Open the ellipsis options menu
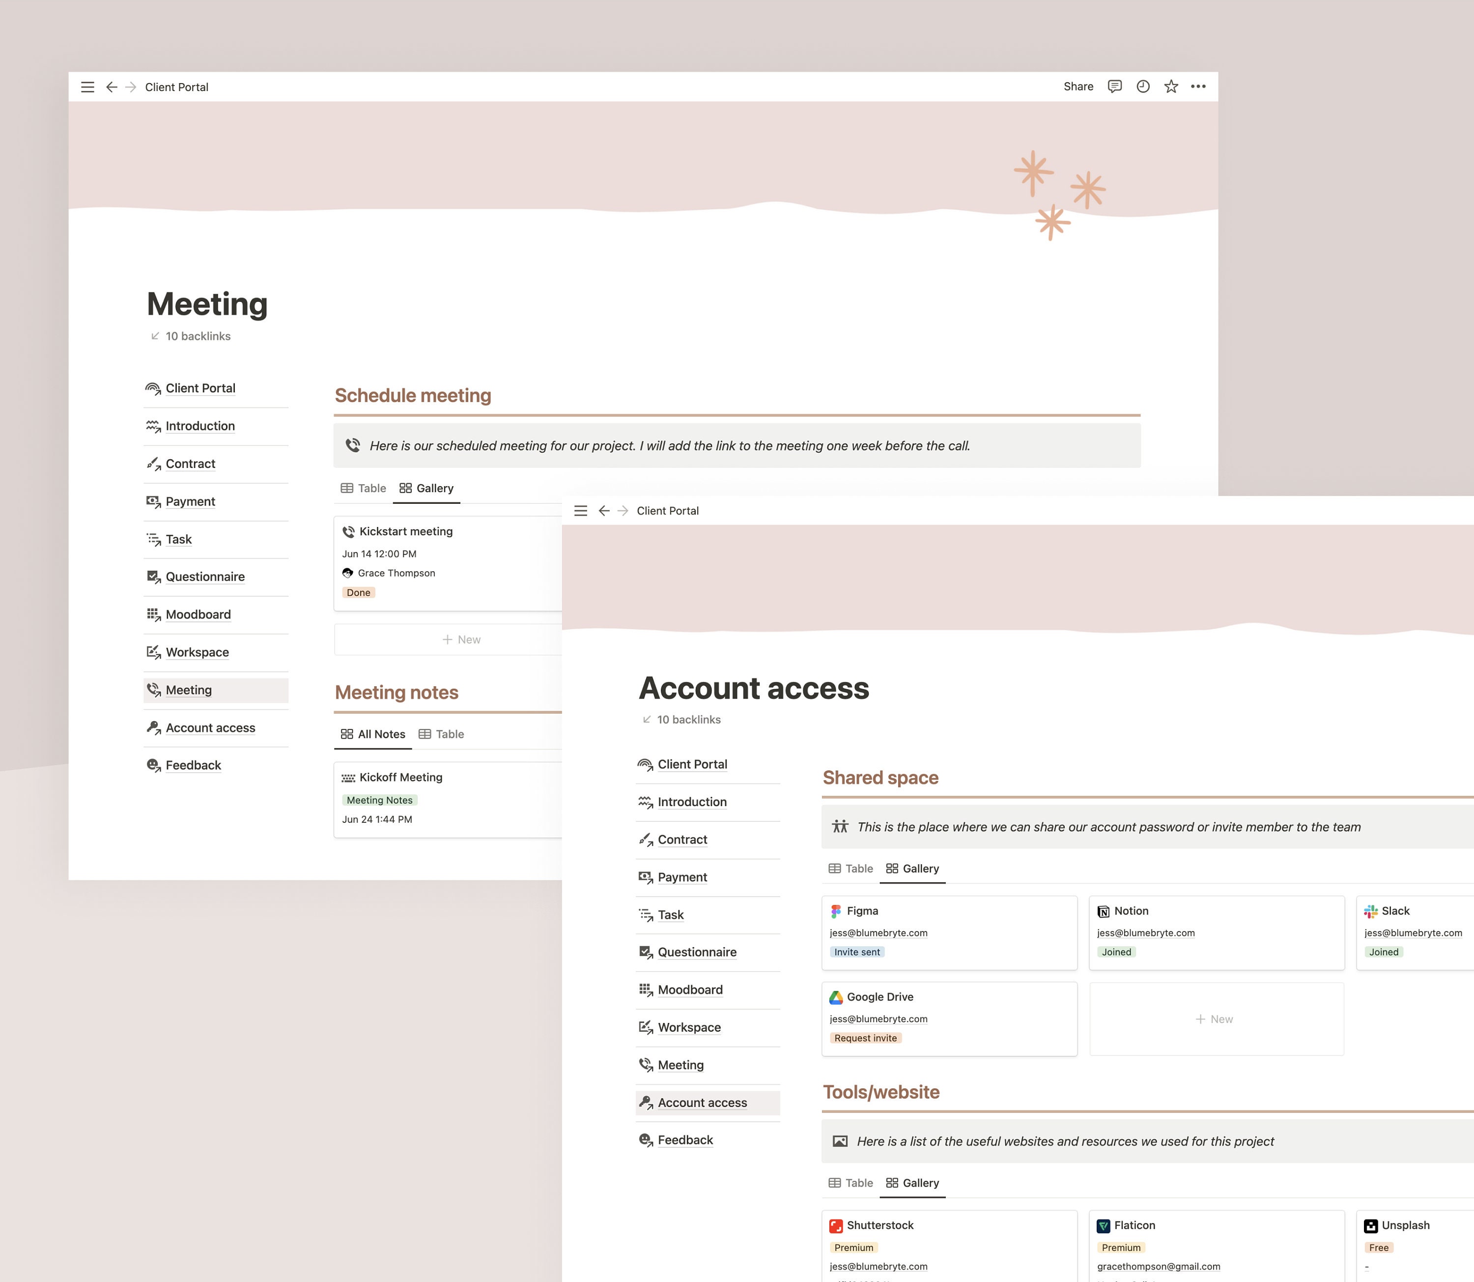The height and width of the screenshot is (1282, 1474). (1199, 86)
